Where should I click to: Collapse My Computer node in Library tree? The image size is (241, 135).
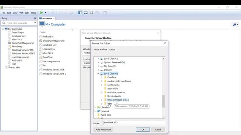click(3, 29)
